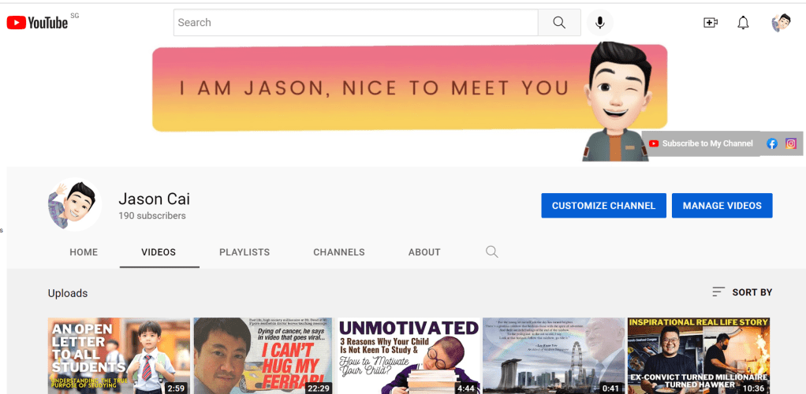Viewport: 806px width, 394px height.
Task: Expand the Sort By dropdown
Action: tap(741, 292)
